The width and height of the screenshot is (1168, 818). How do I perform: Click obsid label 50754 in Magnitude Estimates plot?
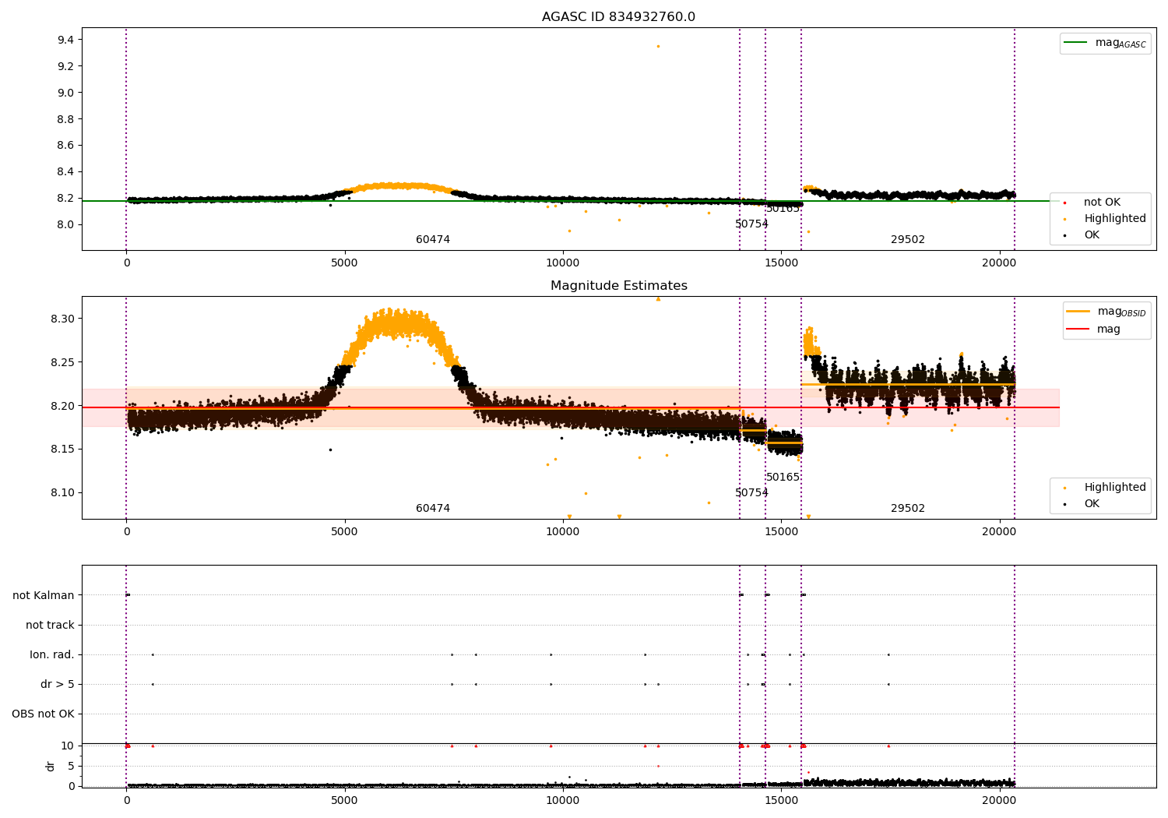pos(751,493)
